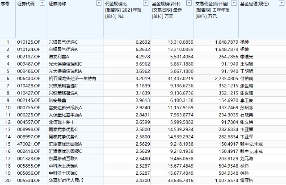Click manager cell 李迪光

(247, 57)
